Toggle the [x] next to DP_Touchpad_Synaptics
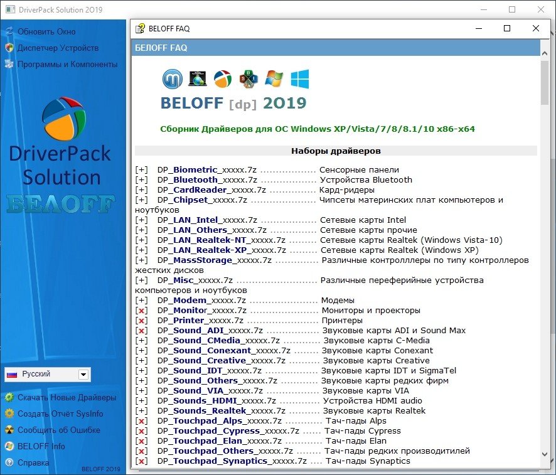The width and height of the screenshot is (556, 475). (141, 461)
